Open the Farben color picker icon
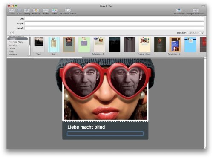The image size is (213, 158). point(54,11)
